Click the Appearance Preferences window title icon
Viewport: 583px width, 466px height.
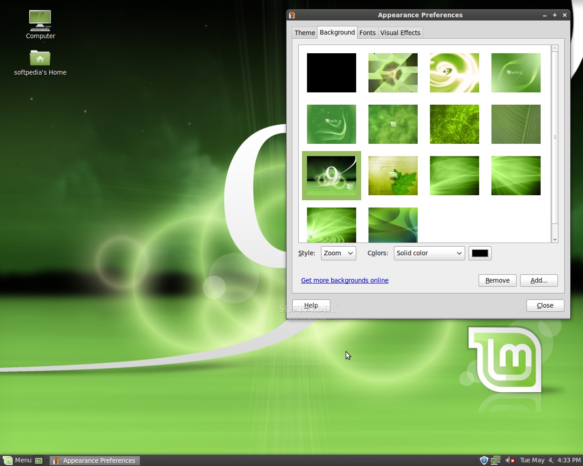coord(292,15)
